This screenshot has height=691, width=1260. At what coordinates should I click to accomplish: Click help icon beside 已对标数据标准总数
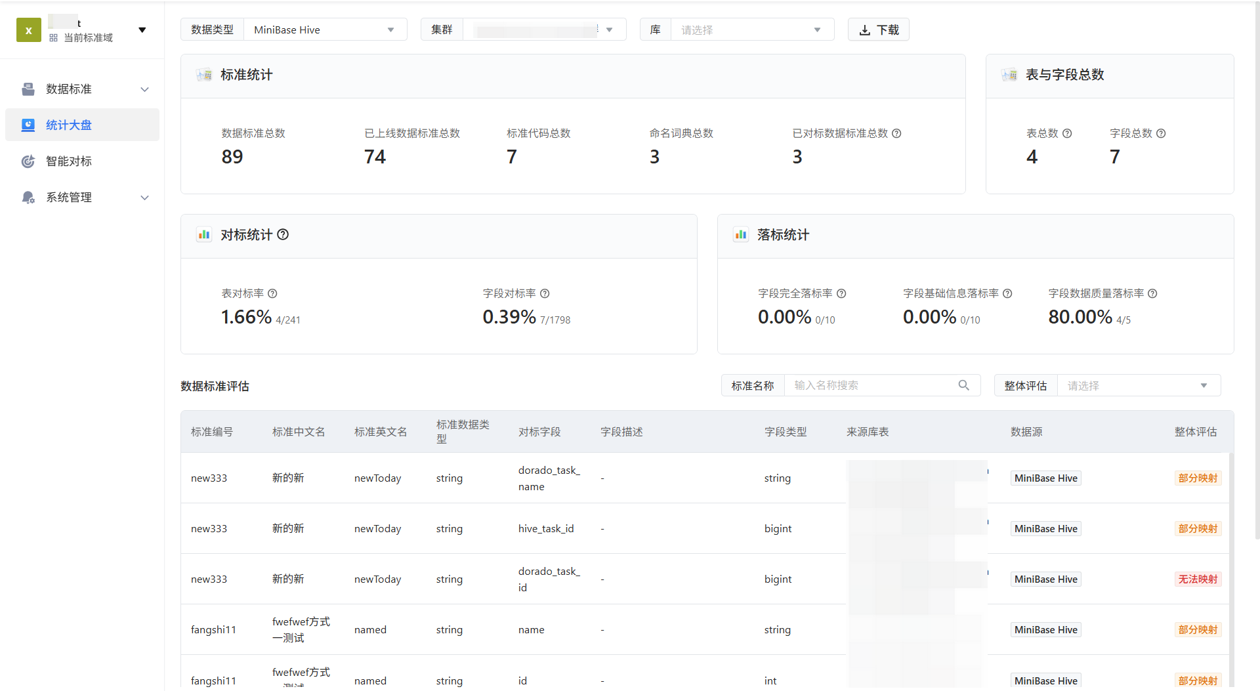(x=896, y=134)
